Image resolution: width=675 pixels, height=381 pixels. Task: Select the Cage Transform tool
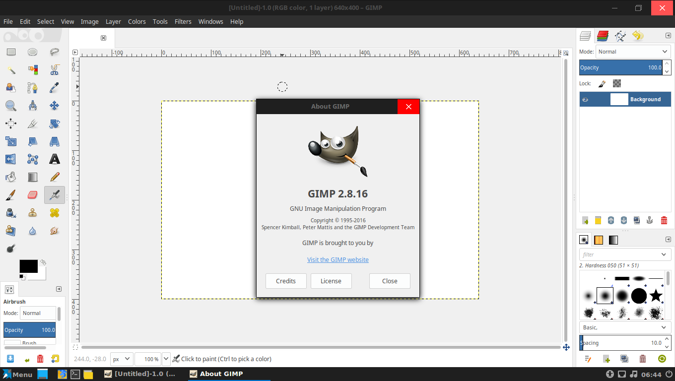point(33,159)
